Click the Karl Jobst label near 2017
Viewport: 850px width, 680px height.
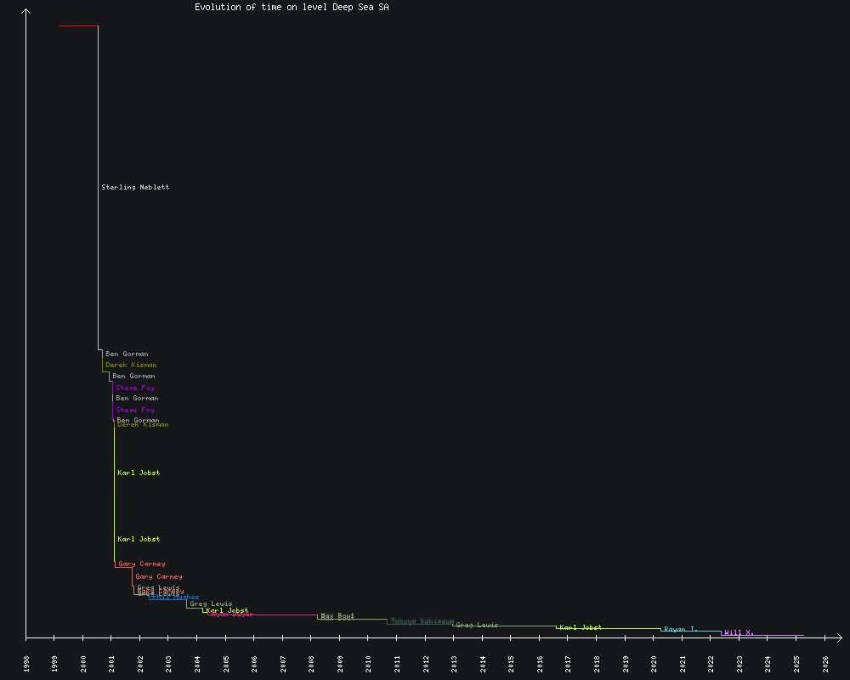581,627
